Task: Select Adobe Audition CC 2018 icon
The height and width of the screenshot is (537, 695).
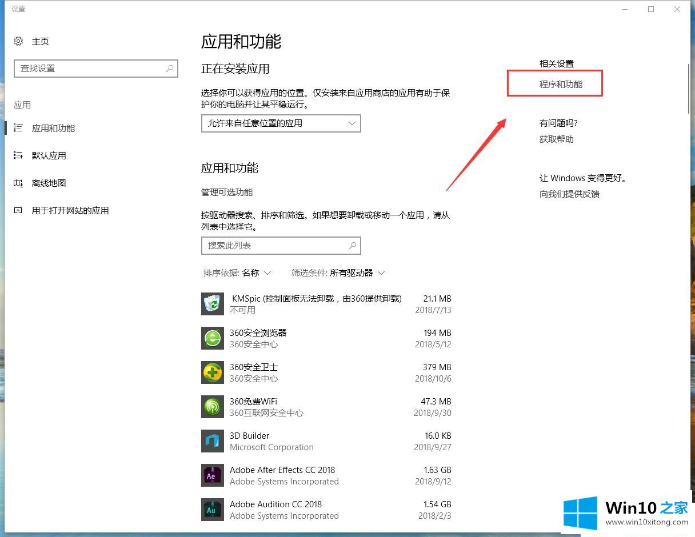Action: click(x=213, y=510)
